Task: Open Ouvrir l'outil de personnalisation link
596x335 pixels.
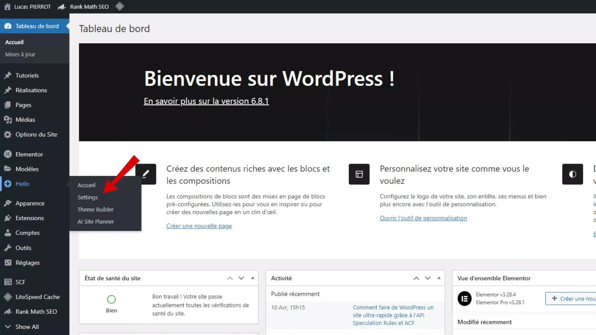Action: [x=423, y=218]
